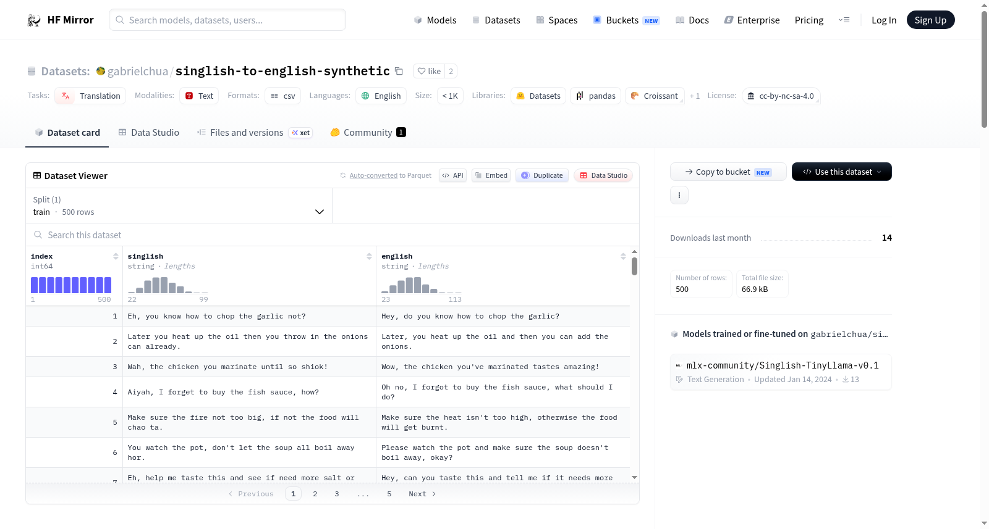Viewport: 989px width, 529px height.
Task: Open the three-dot more options menu
Action: (679, 195)
